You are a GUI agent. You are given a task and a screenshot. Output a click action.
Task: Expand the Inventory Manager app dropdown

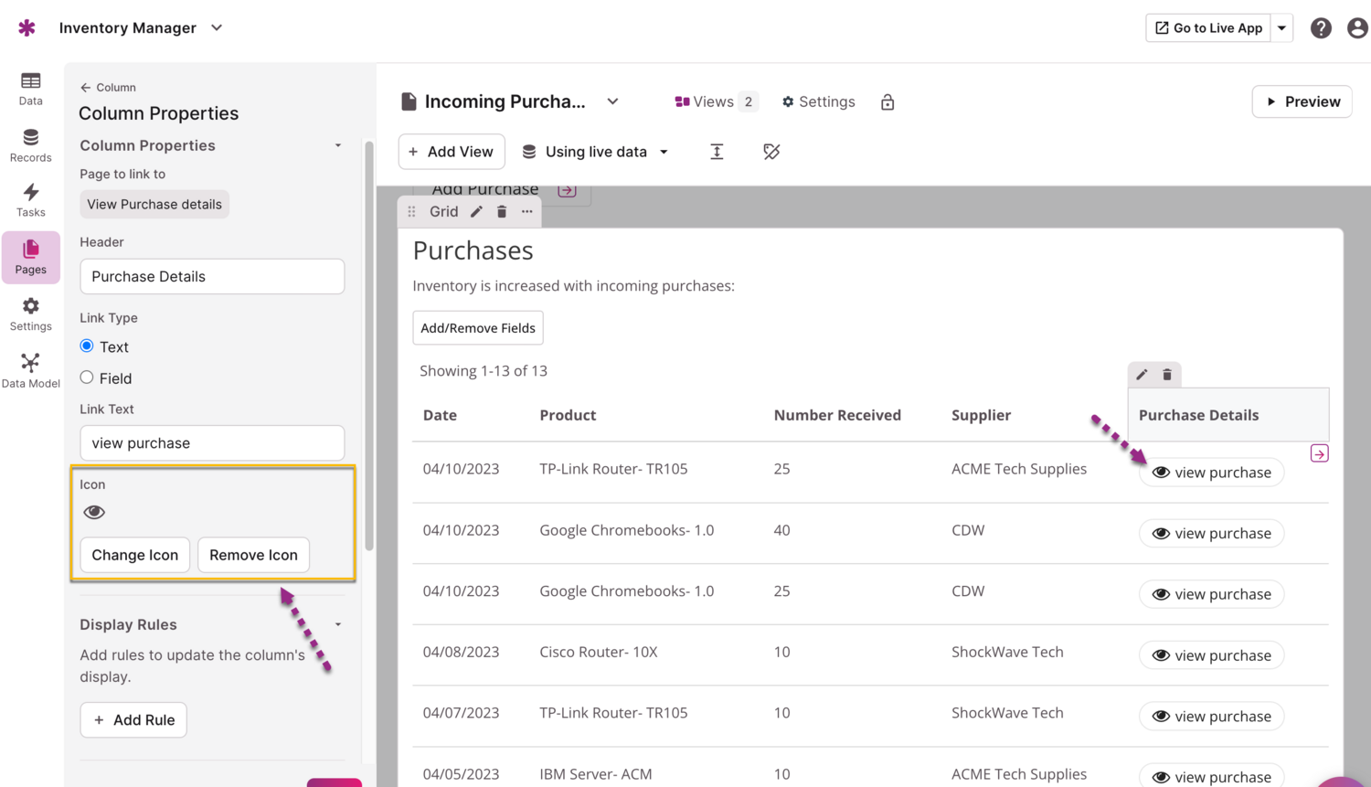point(217,28)
